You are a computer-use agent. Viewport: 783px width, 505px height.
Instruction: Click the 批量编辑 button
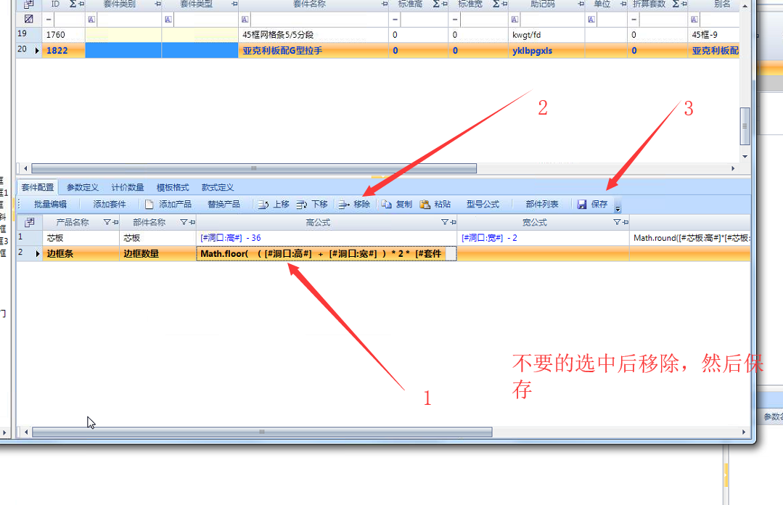[x=50, y=205]
